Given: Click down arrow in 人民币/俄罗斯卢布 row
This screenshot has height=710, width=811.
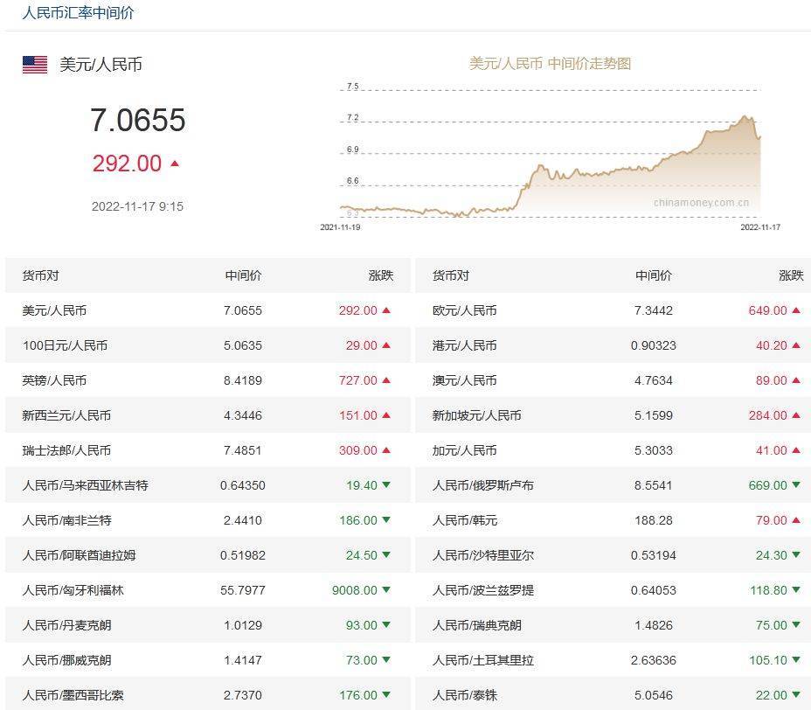Looking at the screenshot, I should click(796, 485).
